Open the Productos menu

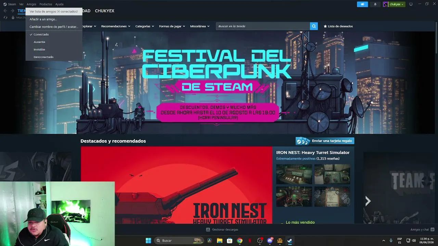46,4
